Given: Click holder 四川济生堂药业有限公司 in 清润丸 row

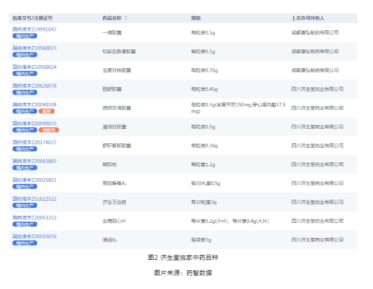Looking at the screenshot, I should 317,240.
